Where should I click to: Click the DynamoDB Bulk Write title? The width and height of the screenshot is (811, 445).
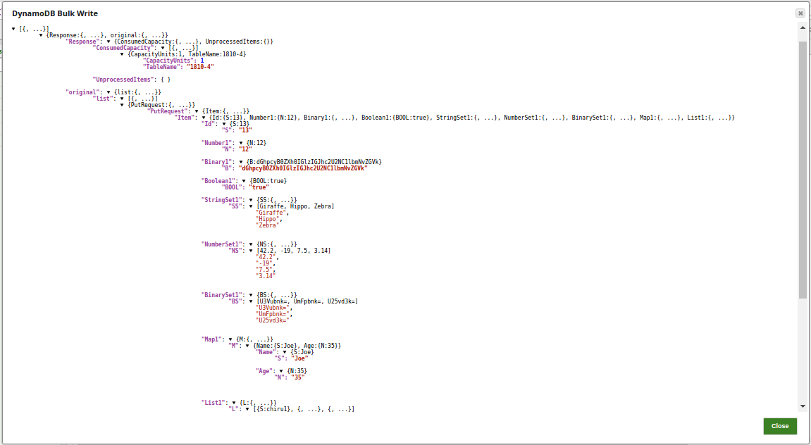(55, 13)
